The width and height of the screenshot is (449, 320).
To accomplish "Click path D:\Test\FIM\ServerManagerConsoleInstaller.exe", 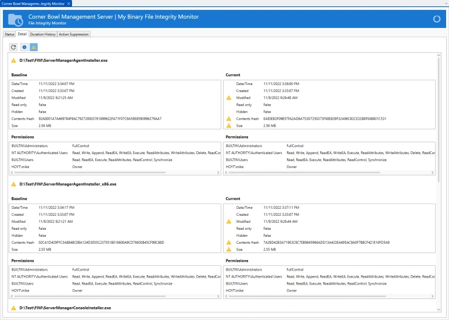I will point(65,308).
